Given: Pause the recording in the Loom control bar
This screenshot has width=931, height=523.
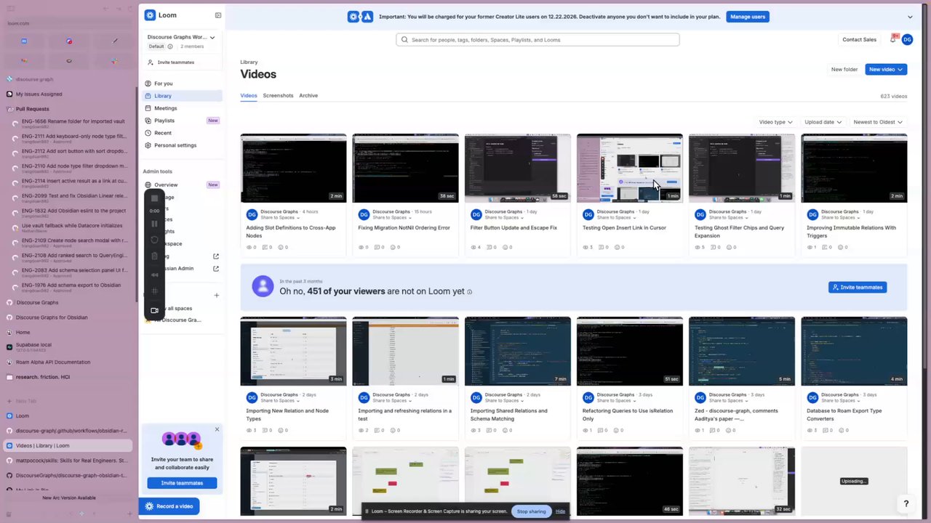Looking at the screenshot, I should [x=154, y=224].
